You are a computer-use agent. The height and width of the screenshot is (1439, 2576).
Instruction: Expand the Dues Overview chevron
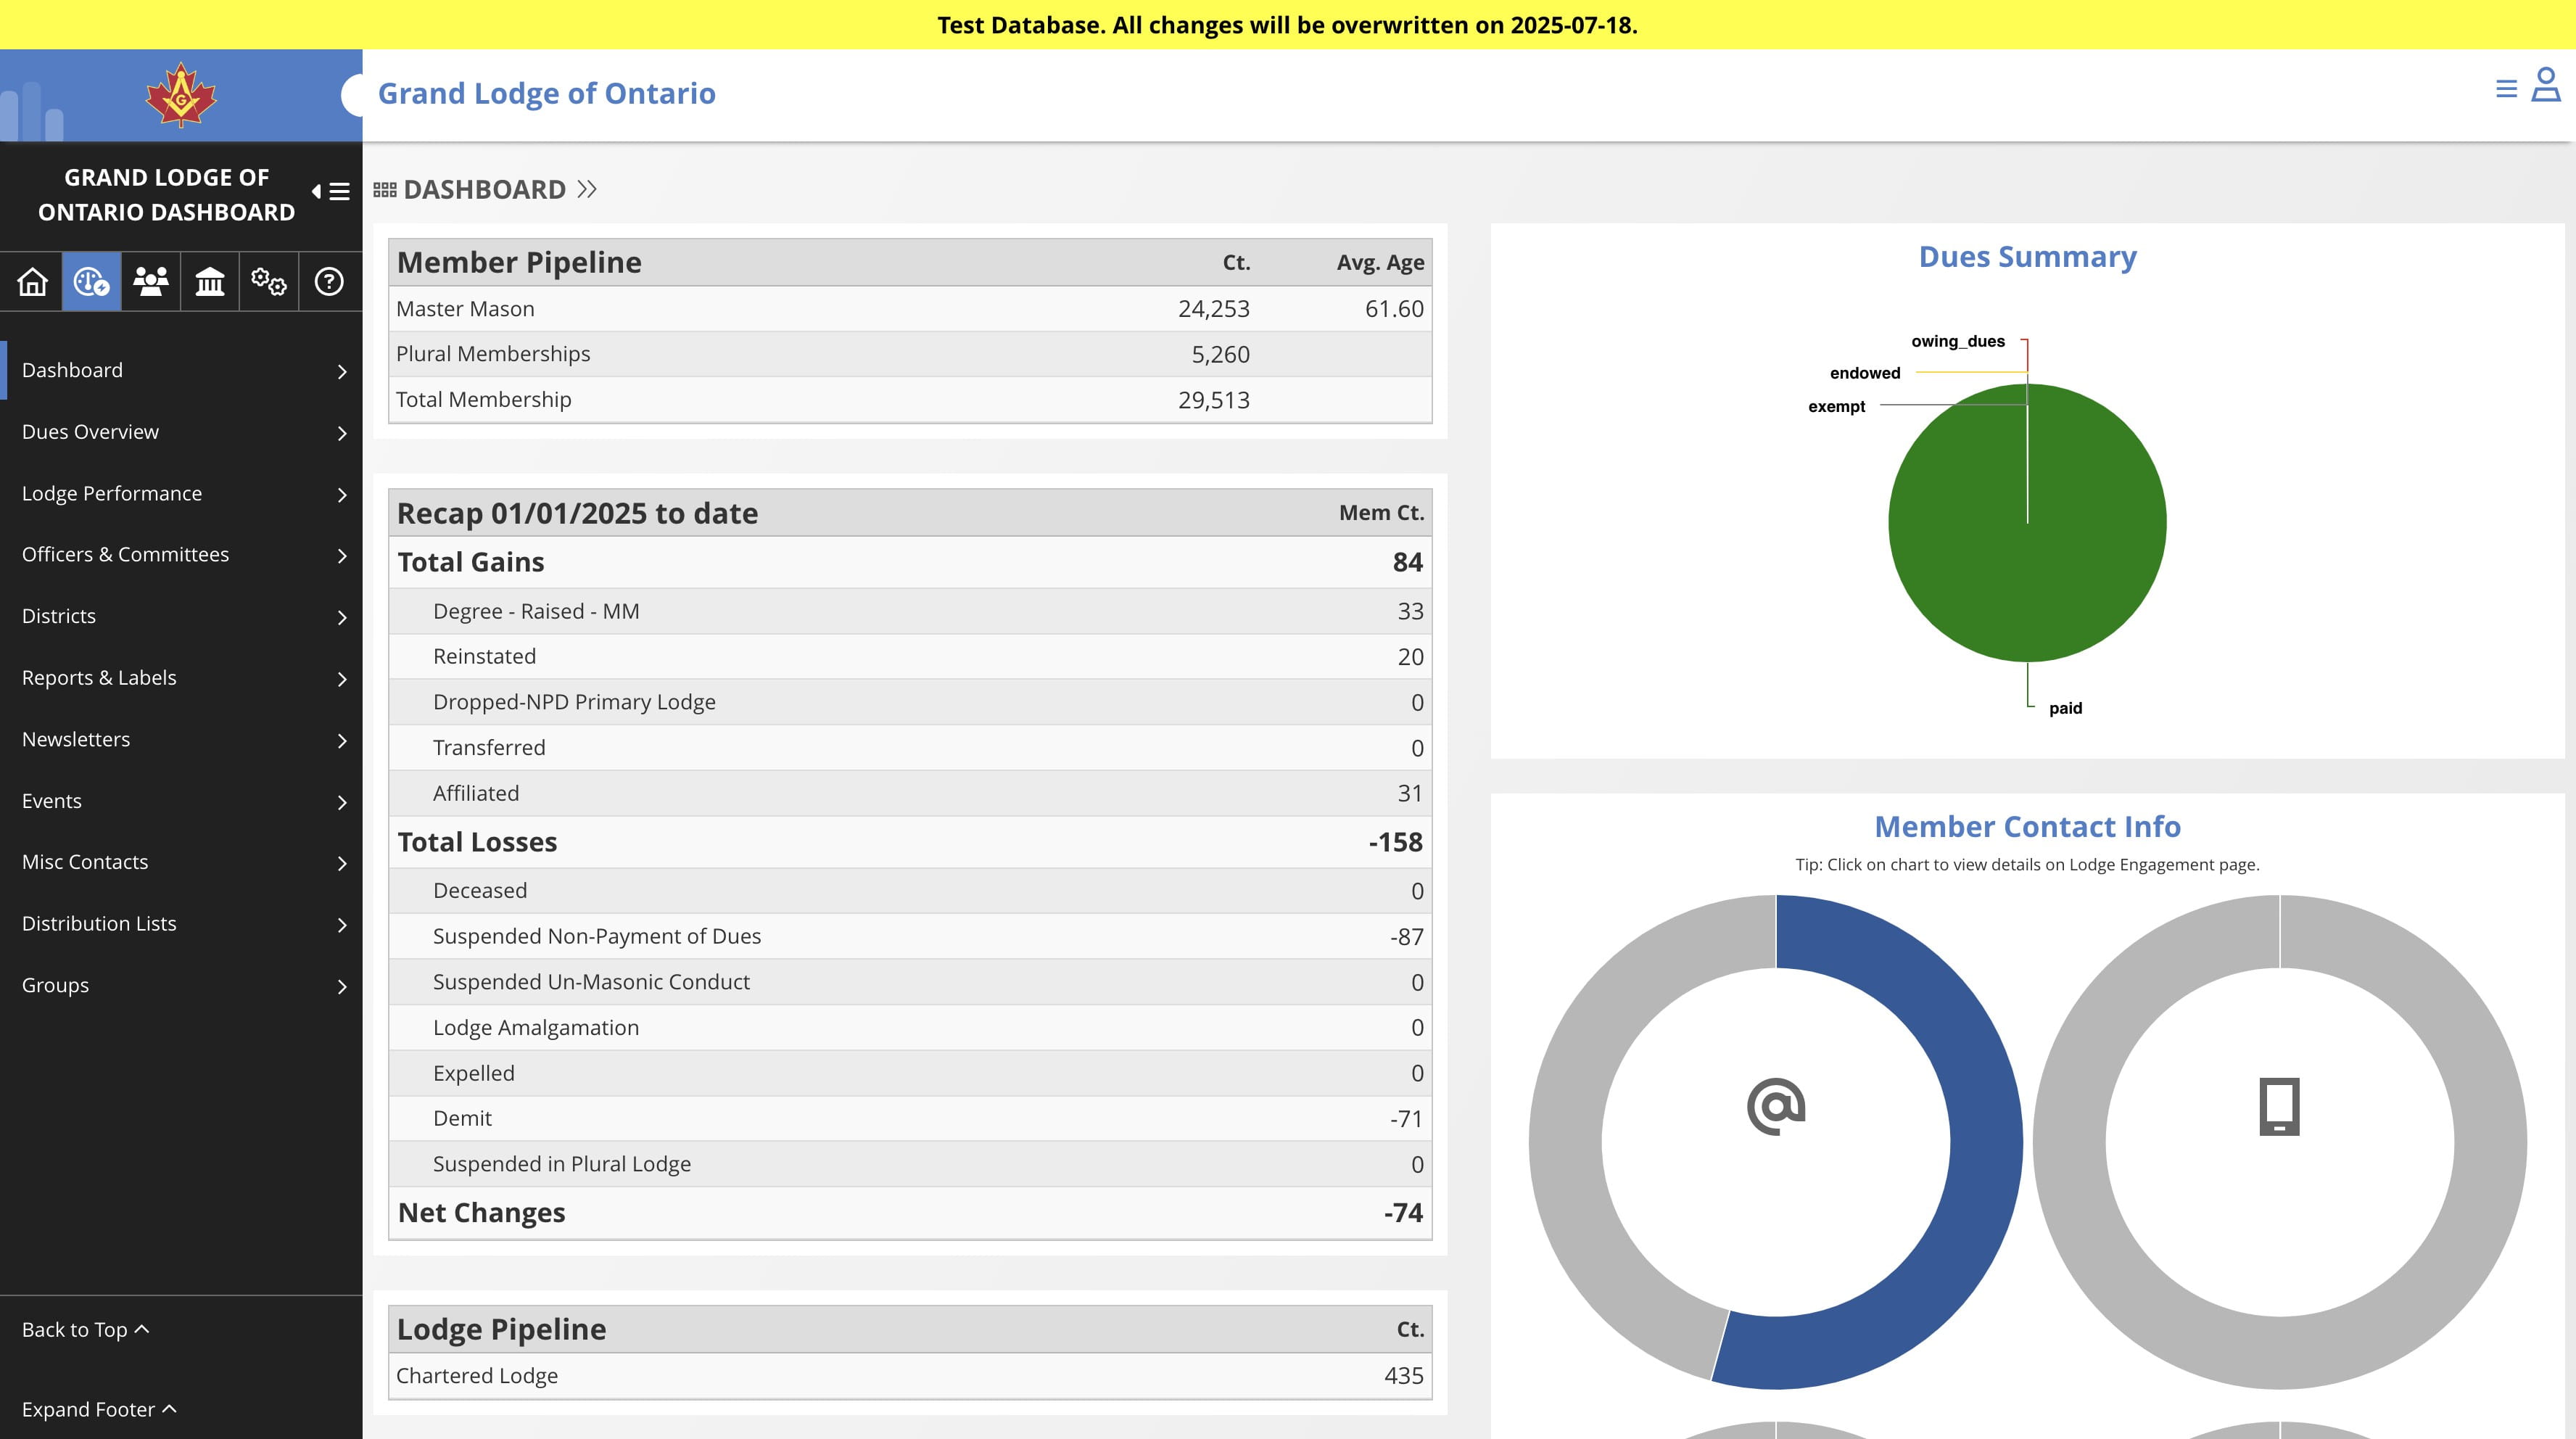(342, 434)
